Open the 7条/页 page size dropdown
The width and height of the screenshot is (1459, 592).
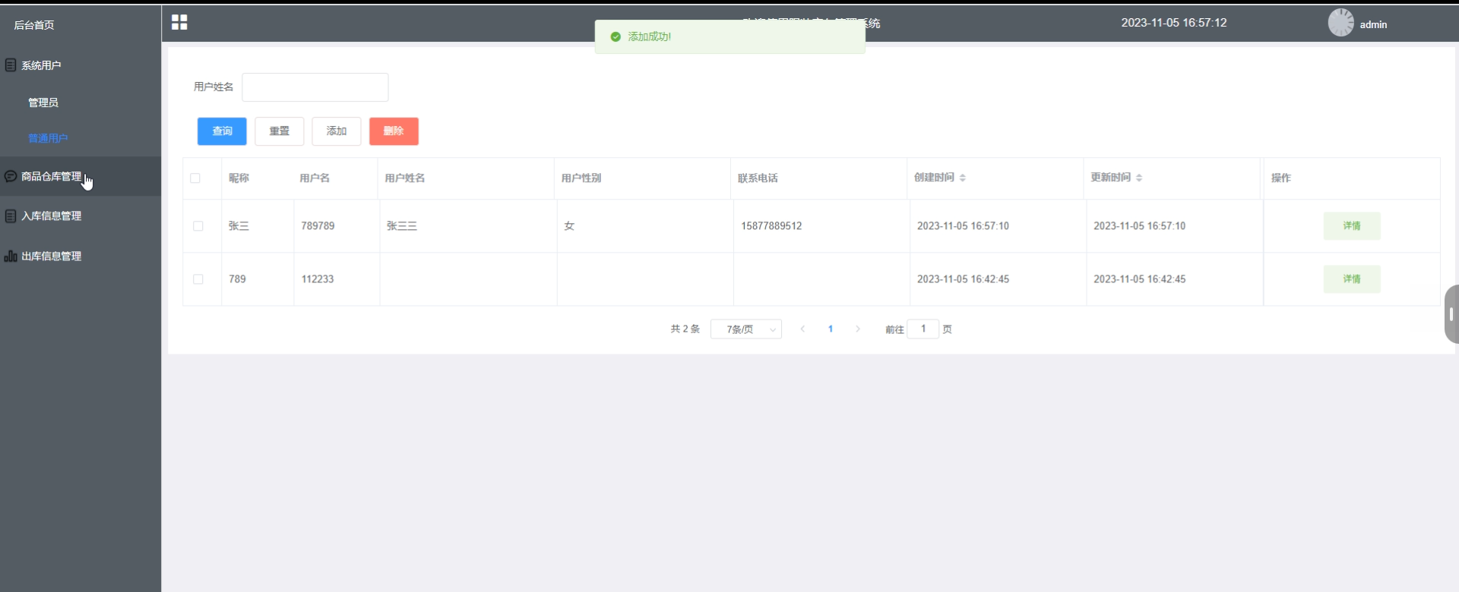[x=746, y=329]
